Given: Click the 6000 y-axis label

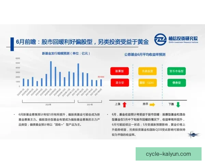Looking at the screenshot, I should click(x=18, y=58).
